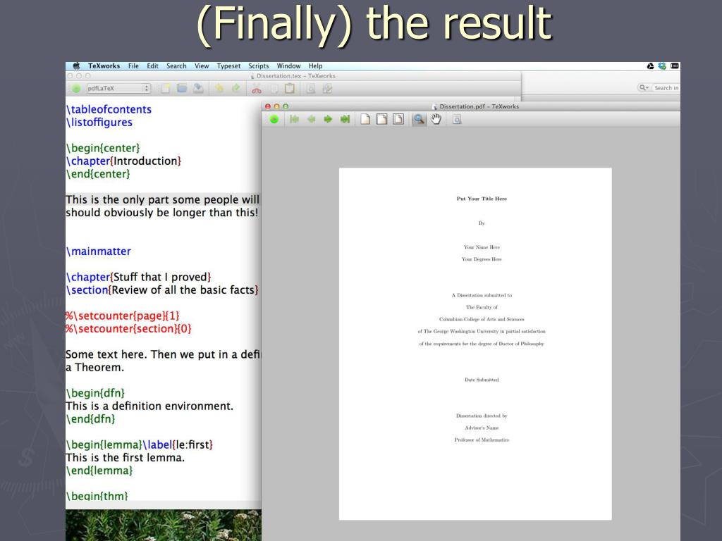
Task: Click the Paste clipboard icon
Action: tap(290, 88)
